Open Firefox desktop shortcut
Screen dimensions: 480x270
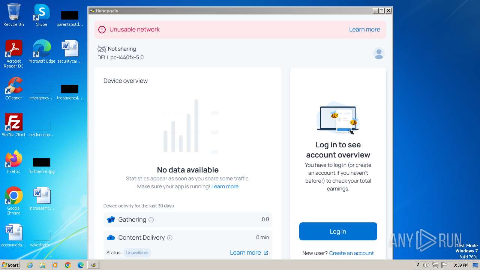[x=13, y=162]
